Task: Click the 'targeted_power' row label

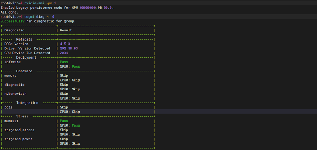Action: point(18,139)
